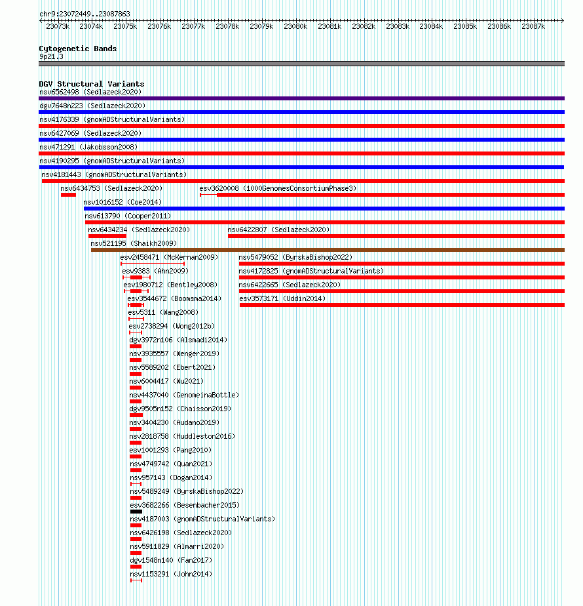Open esv5311 (Wang2008) label
This screenshot has width=583, height=606.
(163, 312)
